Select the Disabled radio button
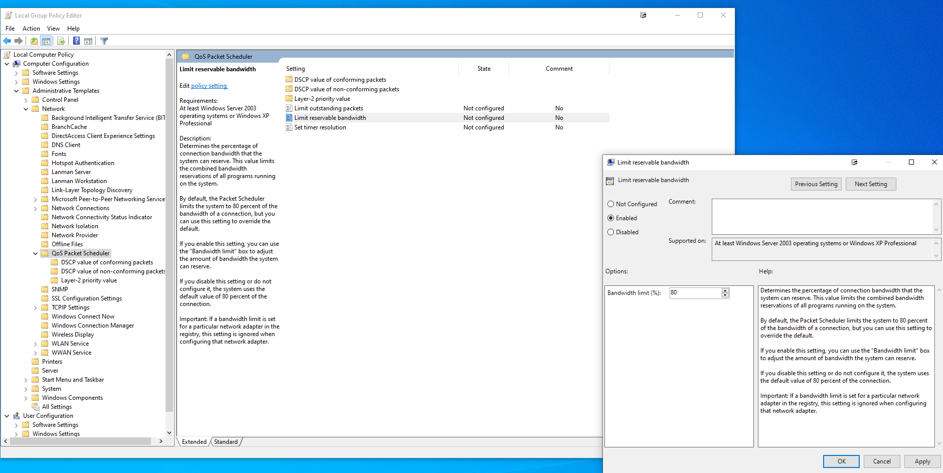The height and width of the screenshot is (473, 943). (x=610, y=232)
